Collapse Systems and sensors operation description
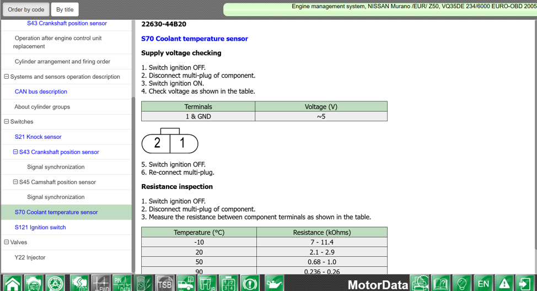The height and width of the screenshot is (291, 537). pos(6,77)
